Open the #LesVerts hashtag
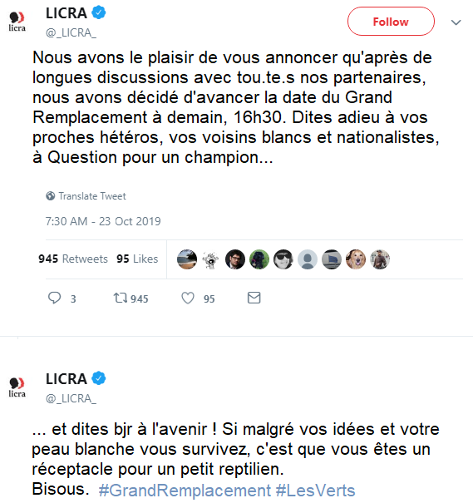Screen dimensions: 473x503 click(315, 491)
